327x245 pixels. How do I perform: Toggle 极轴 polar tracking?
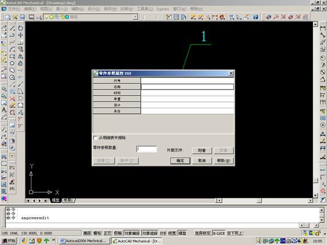tap(118, 233)
